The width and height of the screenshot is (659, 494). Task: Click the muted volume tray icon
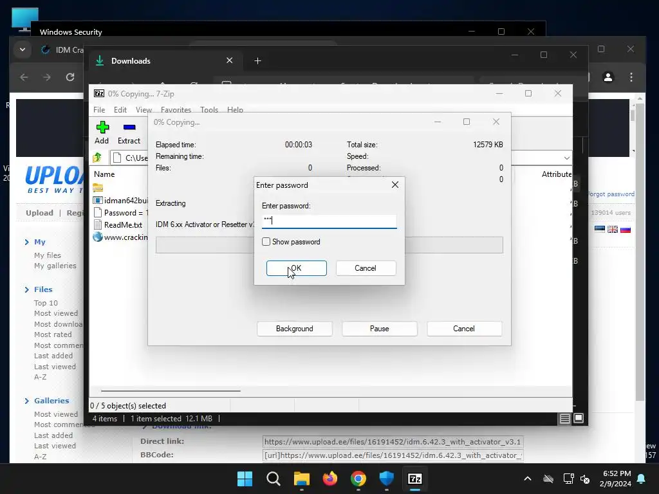click(585, 479)
